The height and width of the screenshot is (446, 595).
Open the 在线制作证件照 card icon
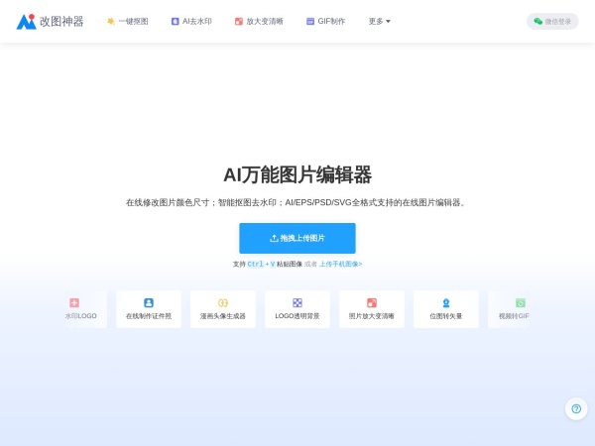click(149, 302)
